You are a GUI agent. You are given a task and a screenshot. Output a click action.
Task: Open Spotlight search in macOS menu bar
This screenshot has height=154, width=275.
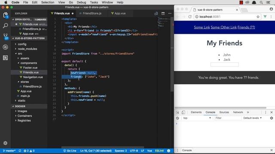pos(261,3)
